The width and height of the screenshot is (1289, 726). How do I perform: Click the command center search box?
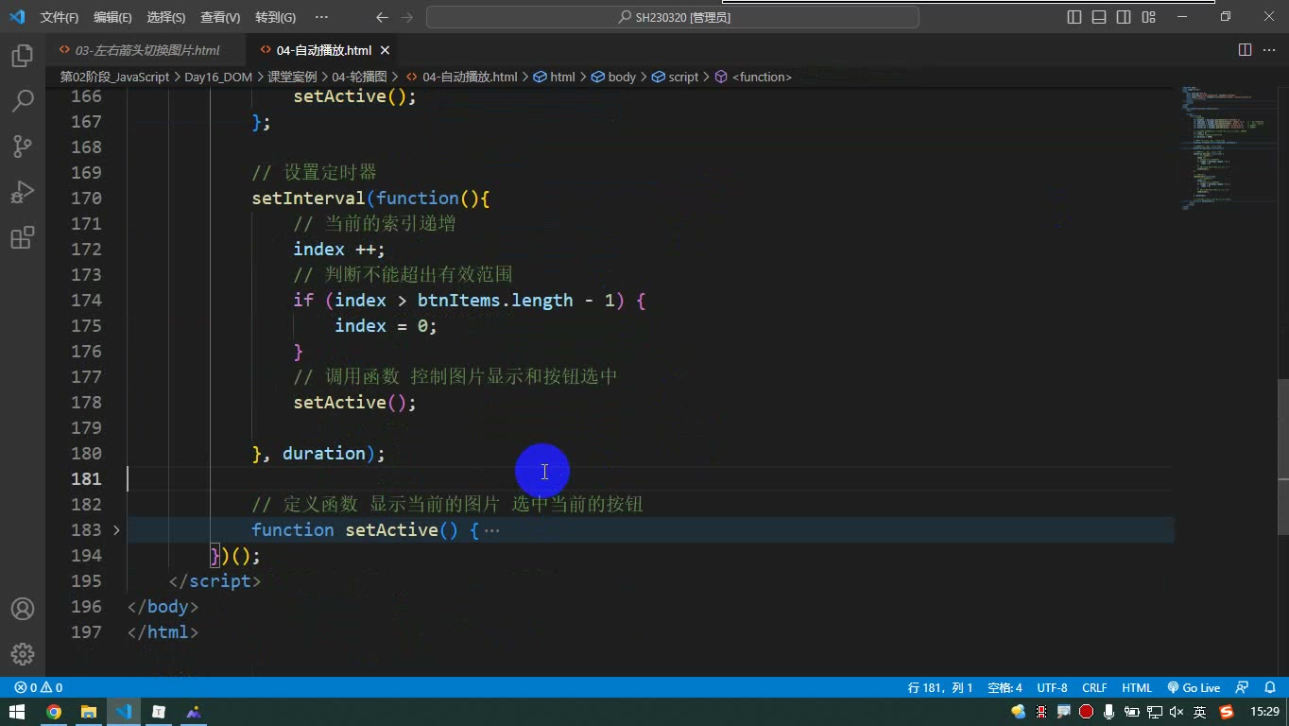(673, 17)
